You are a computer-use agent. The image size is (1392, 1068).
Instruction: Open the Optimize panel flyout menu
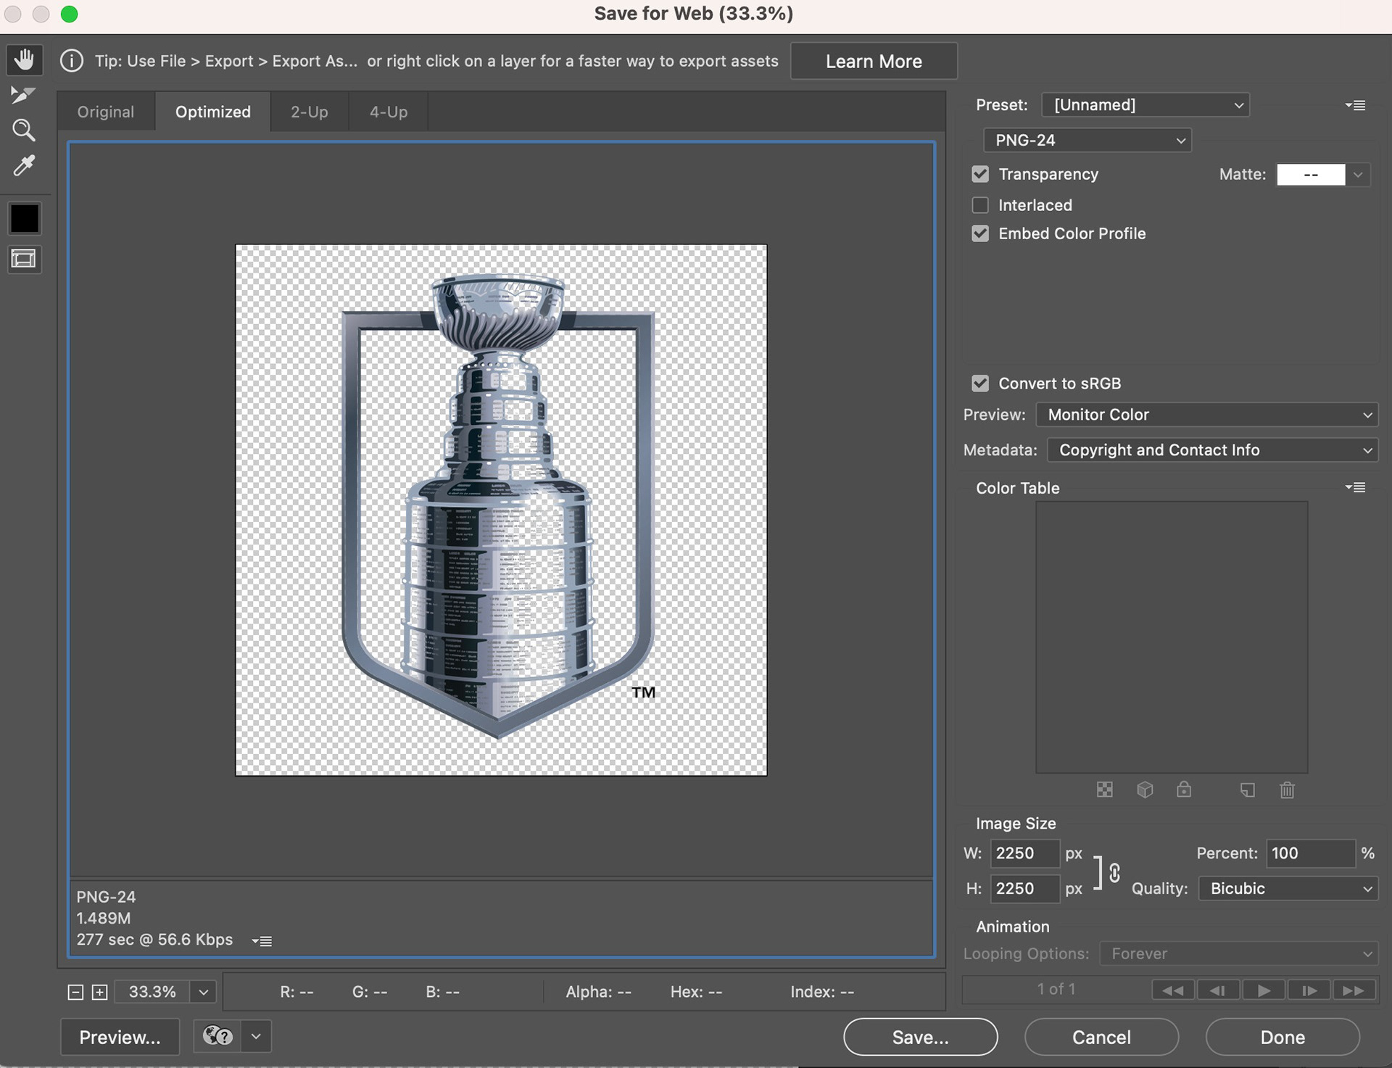1356,105
